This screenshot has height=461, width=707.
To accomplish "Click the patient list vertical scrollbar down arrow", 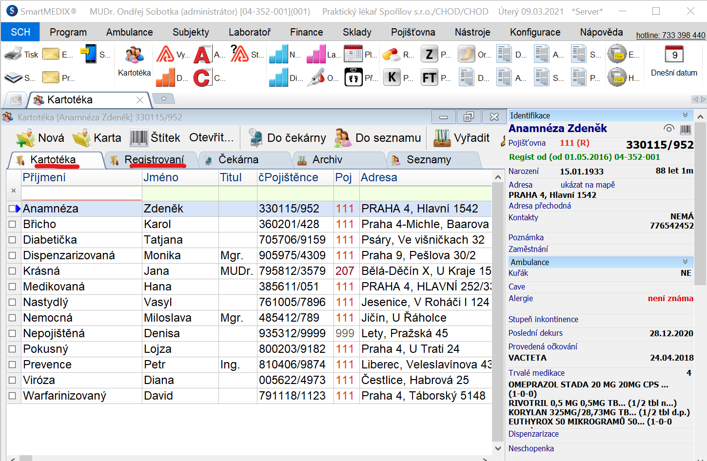I will tap(498, 448).
